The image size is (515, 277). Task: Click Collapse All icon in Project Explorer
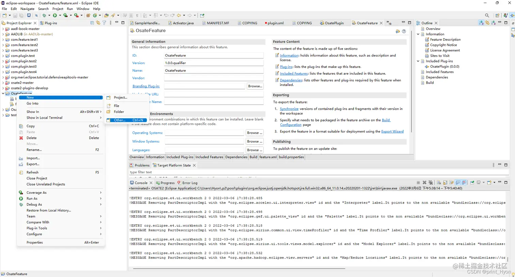(92, 23)
